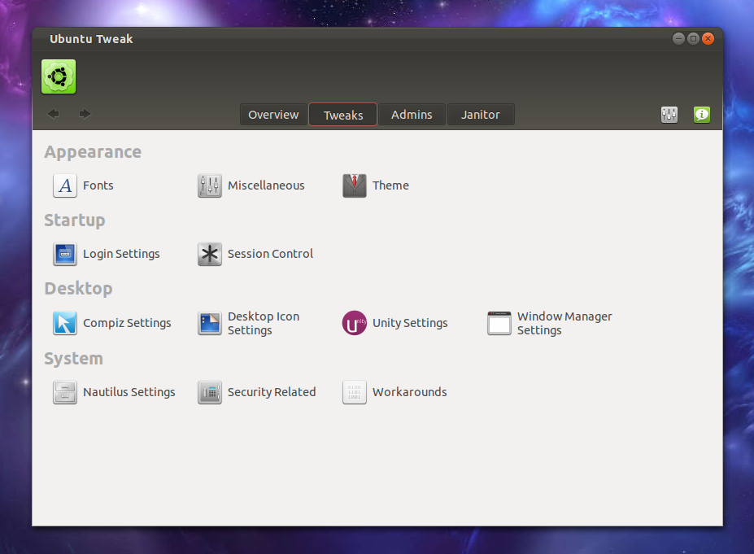Open the Janitor tab
This screenshot has height=554, width=754.
tap(480, 114)
